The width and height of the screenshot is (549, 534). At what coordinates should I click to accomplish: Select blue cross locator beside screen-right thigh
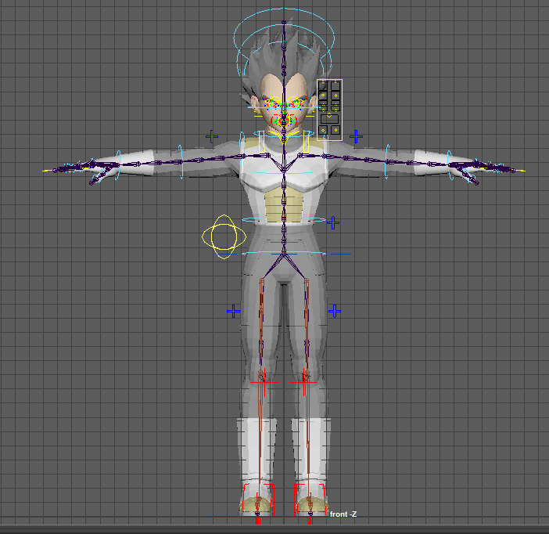point(335,311)
